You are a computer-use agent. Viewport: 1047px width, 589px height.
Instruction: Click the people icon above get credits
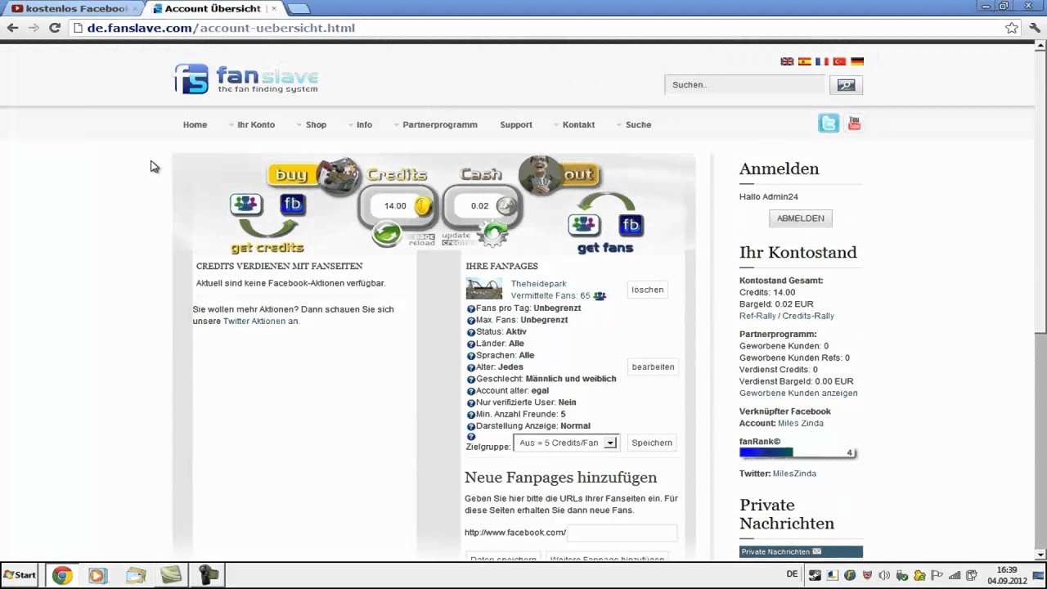pos(246,205)
